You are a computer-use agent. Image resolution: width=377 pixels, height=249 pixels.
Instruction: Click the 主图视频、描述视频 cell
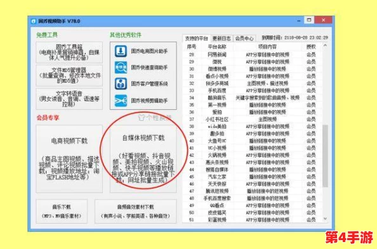pyautogui.click(x=267, y=84)
